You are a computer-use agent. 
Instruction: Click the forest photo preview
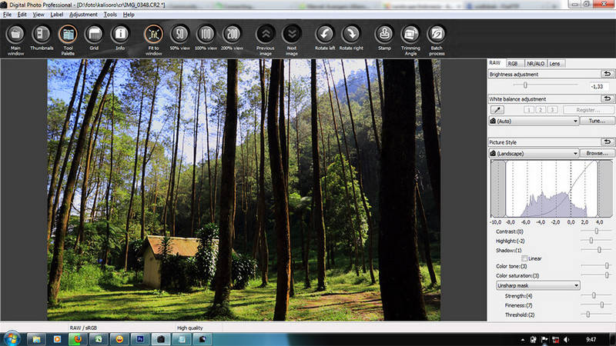click(x=244, y=190)
